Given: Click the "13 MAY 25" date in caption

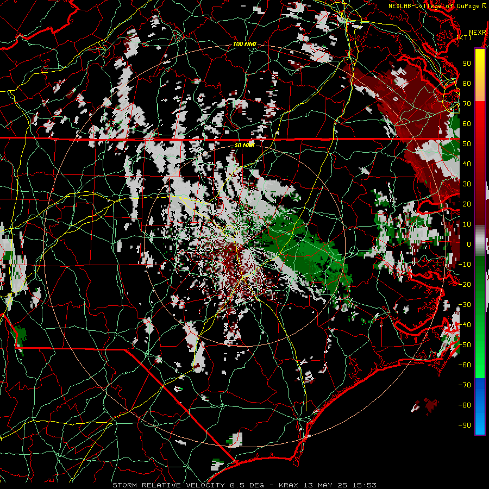Looking at the screenshot, I should (325, 485).
